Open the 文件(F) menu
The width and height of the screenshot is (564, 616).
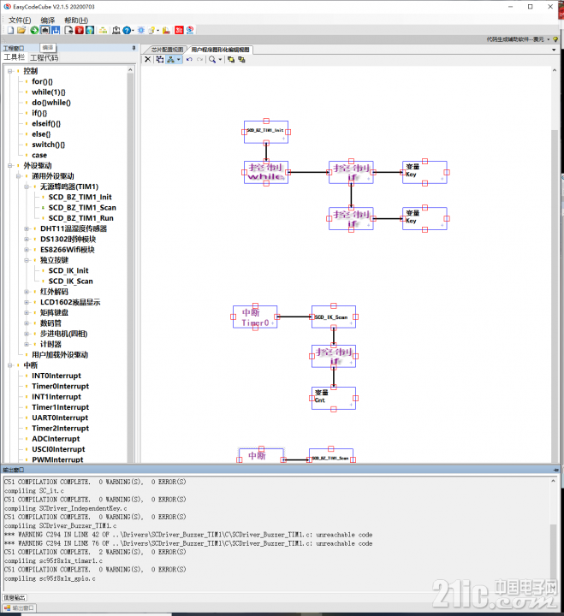point(20,20)
